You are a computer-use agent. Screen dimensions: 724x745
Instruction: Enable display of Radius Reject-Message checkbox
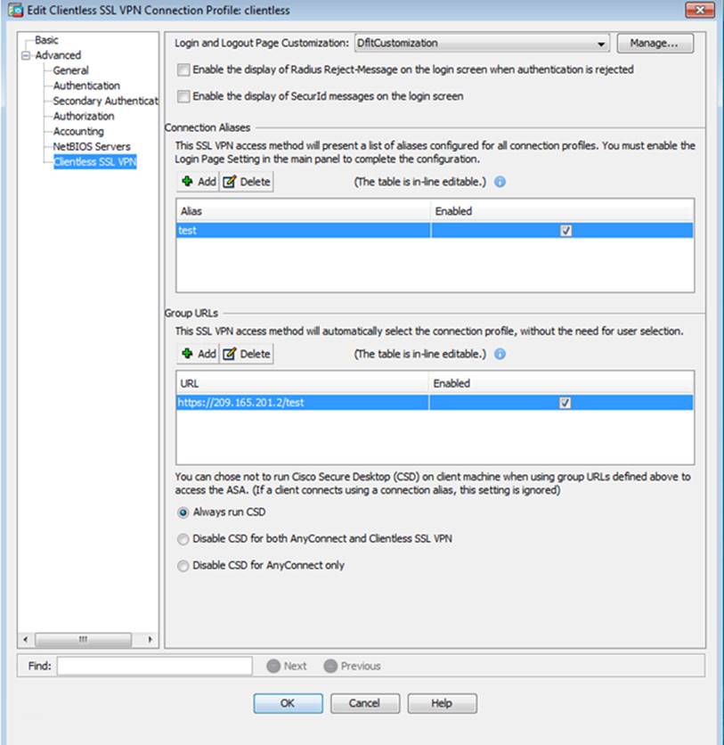[183, 70]
